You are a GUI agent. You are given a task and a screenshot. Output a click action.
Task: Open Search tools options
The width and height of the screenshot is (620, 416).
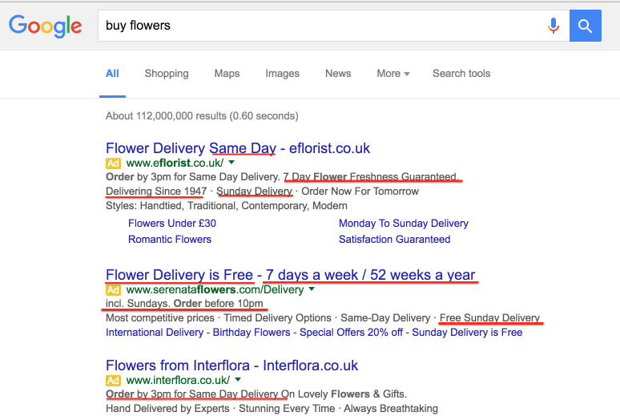coord(461,74)
